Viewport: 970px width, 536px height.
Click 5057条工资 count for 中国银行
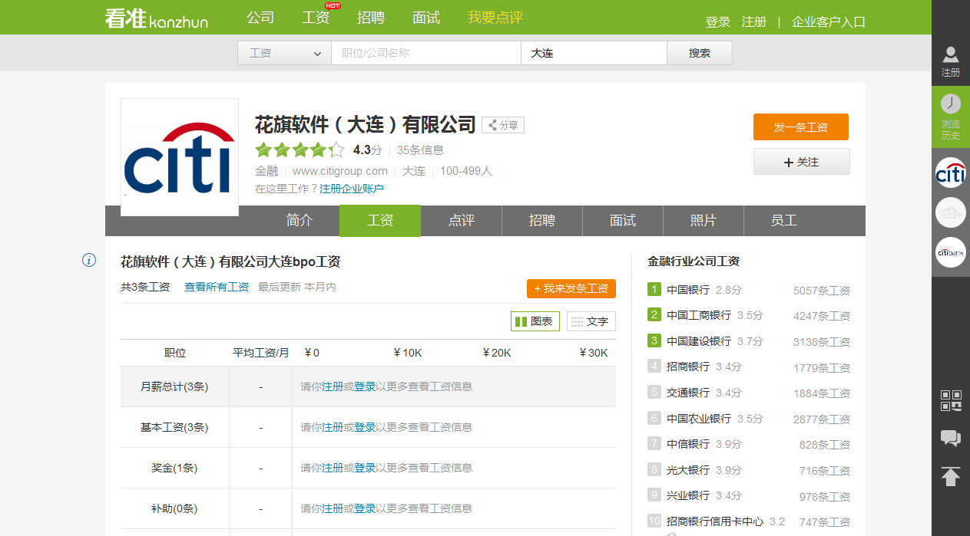822,291
